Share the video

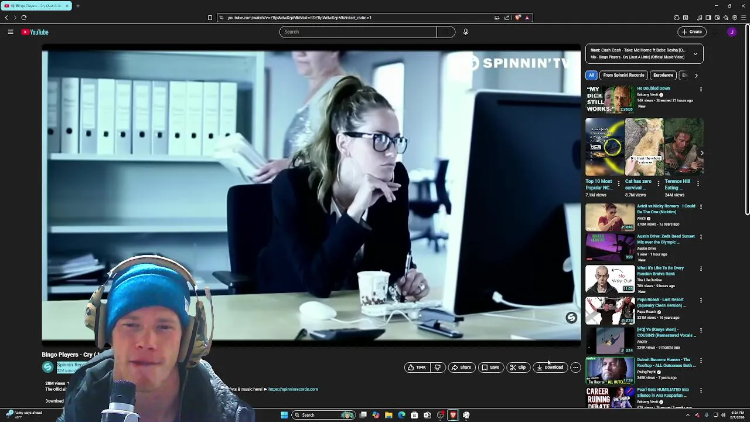pyautogui.click(x=461, y=367)
